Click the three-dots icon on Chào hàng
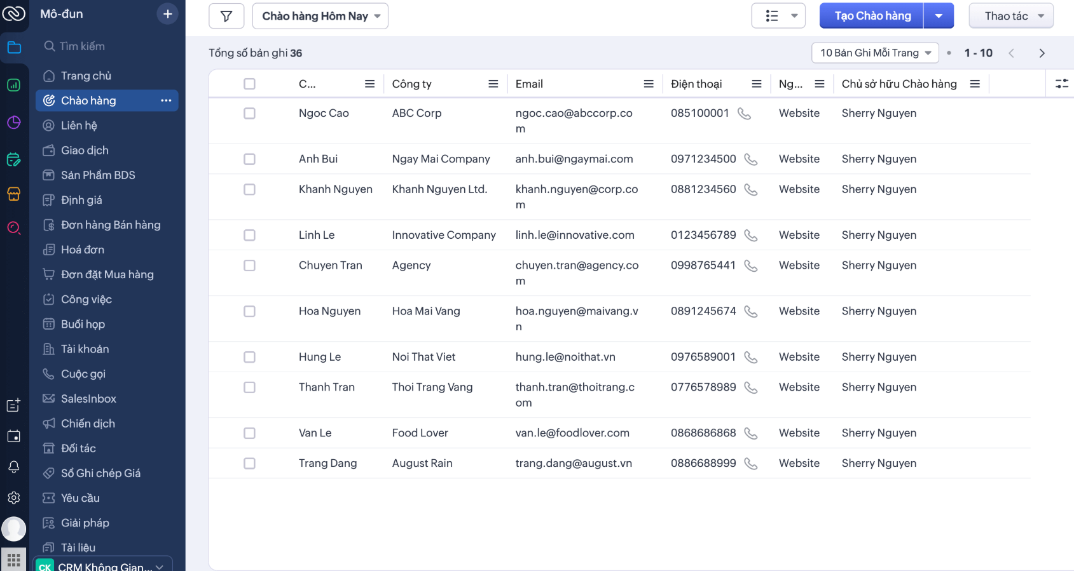Viewport: 1074px width, 571px height. (x=166, y=100)
